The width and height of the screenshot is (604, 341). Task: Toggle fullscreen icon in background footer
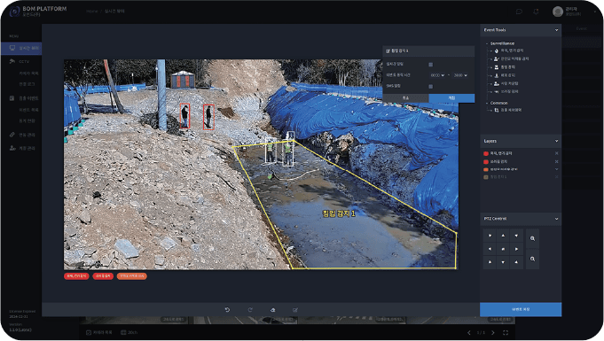pyautogui.click(x=506, y=333)
